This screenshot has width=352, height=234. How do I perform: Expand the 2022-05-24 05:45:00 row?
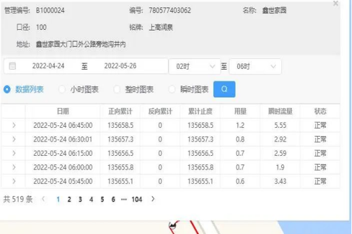click(x=14, y=181)
